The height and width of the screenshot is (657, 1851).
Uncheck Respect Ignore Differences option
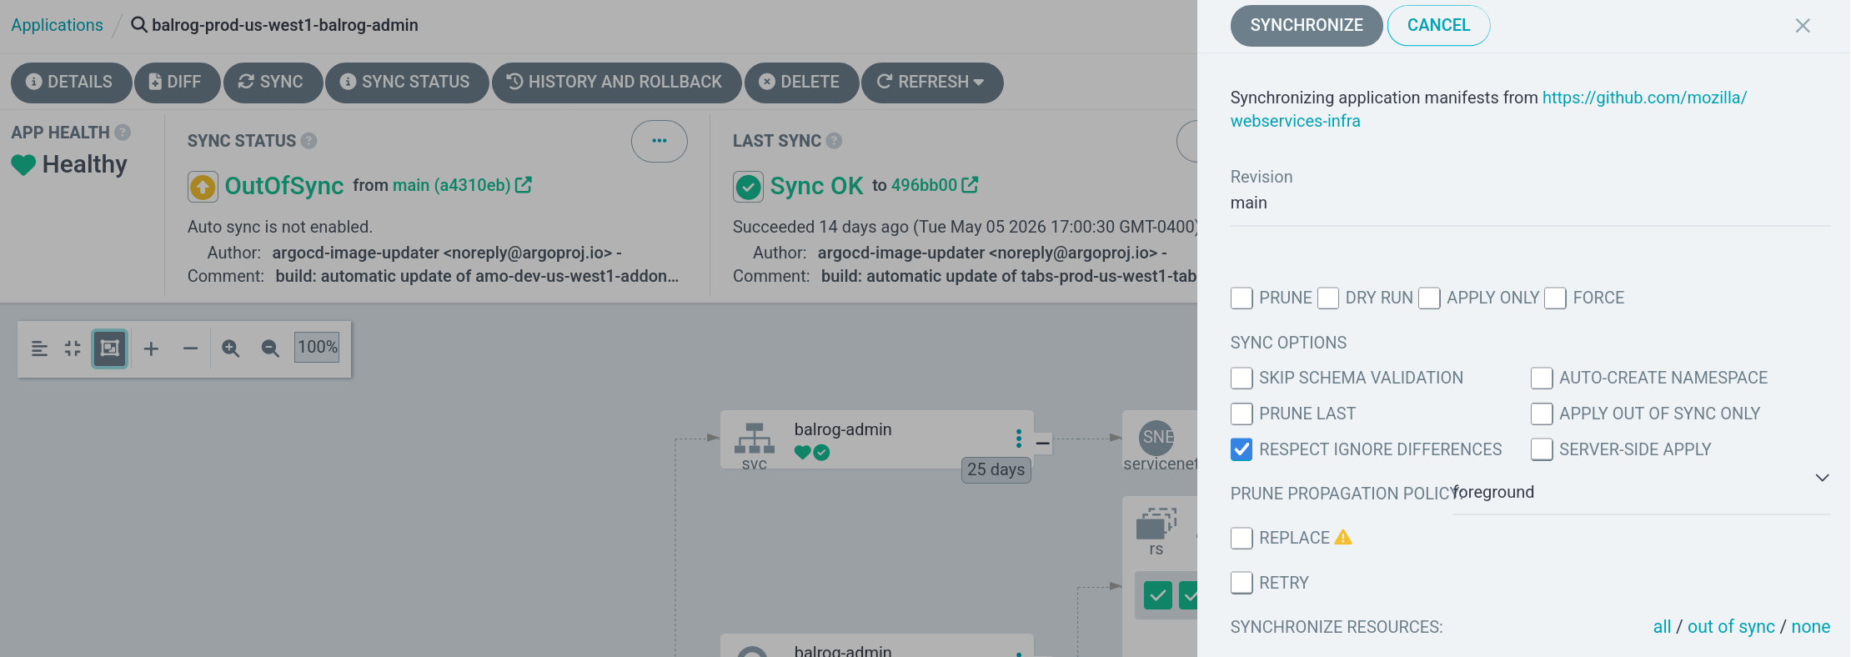tap(1242, 449)
